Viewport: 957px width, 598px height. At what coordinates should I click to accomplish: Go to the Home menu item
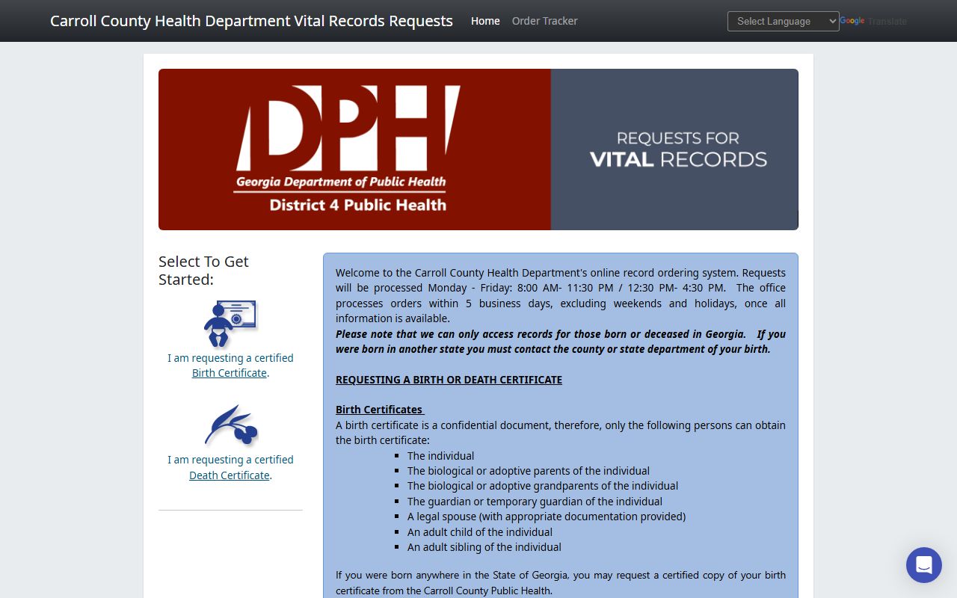tap(485, 21)
